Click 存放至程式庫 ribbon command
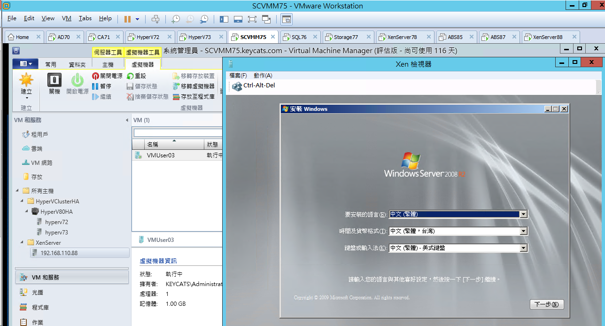Viewport: 605px width, 326px height. [x=194, y=96]
